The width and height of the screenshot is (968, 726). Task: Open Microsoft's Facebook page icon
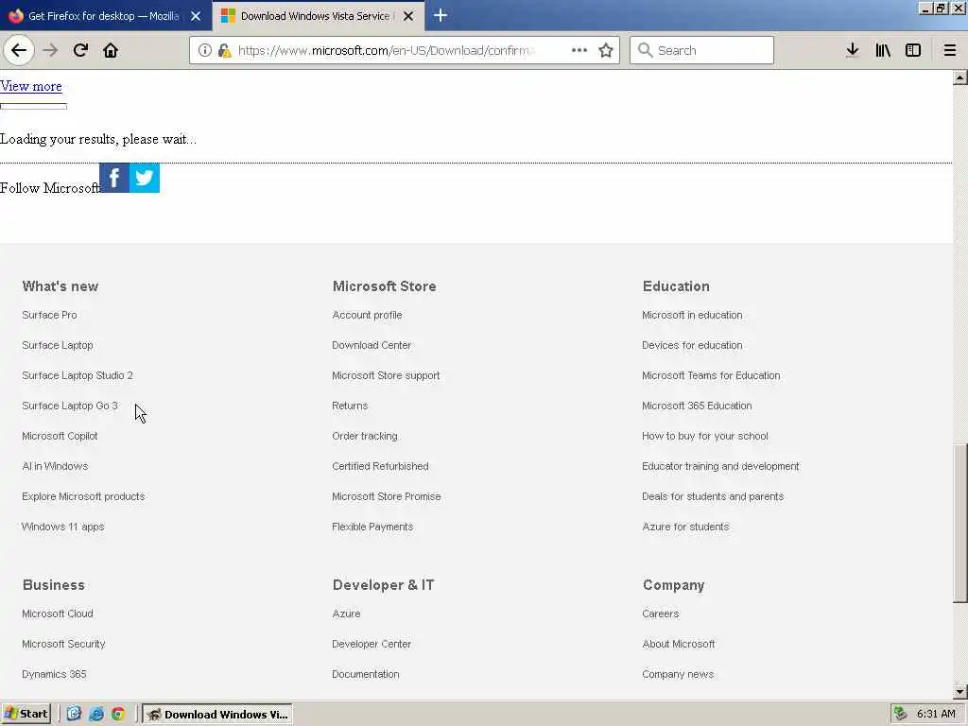[x=114, y=178]
